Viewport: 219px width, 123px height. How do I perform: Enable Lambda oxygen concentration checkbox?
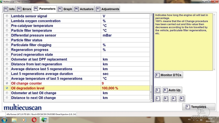coord(7,21)
